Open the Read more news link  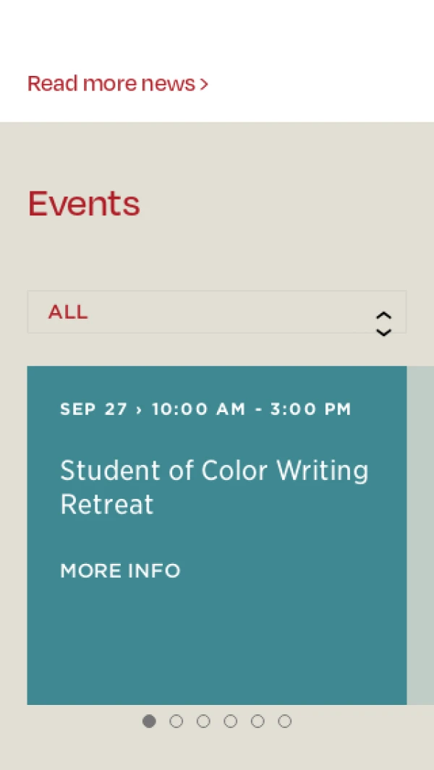click(111, 84)
